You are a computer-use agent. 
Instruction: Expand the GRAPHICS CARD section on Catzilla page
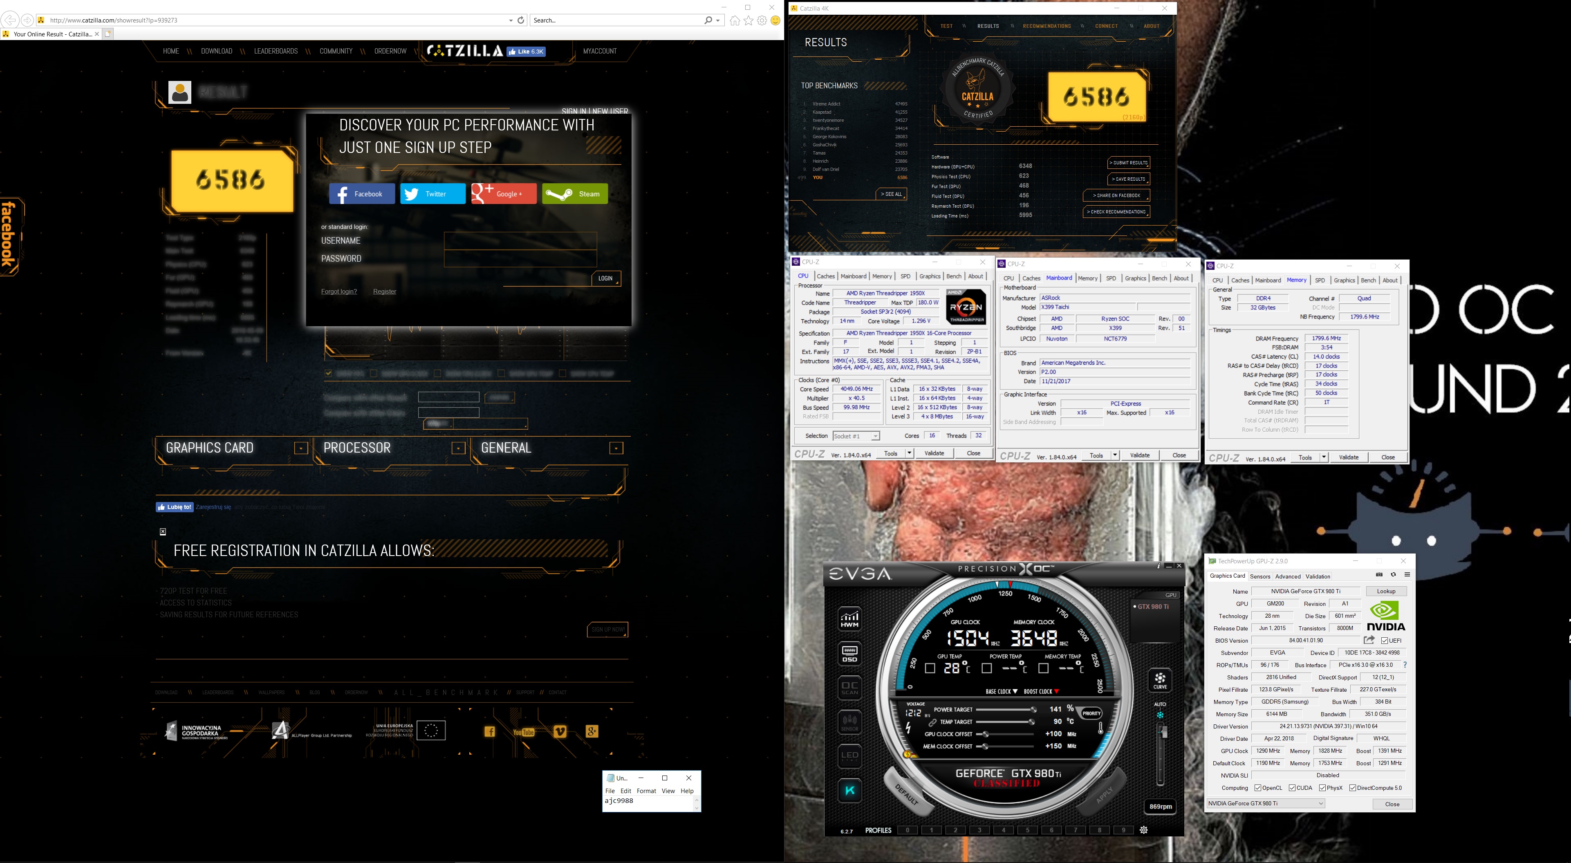click(300, 448)
